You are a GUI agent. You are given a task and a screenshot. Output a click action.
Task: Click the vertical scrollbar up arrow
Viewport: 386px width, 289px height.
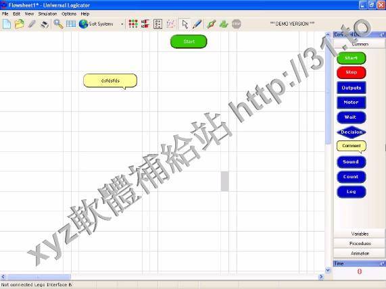[328, 34]
